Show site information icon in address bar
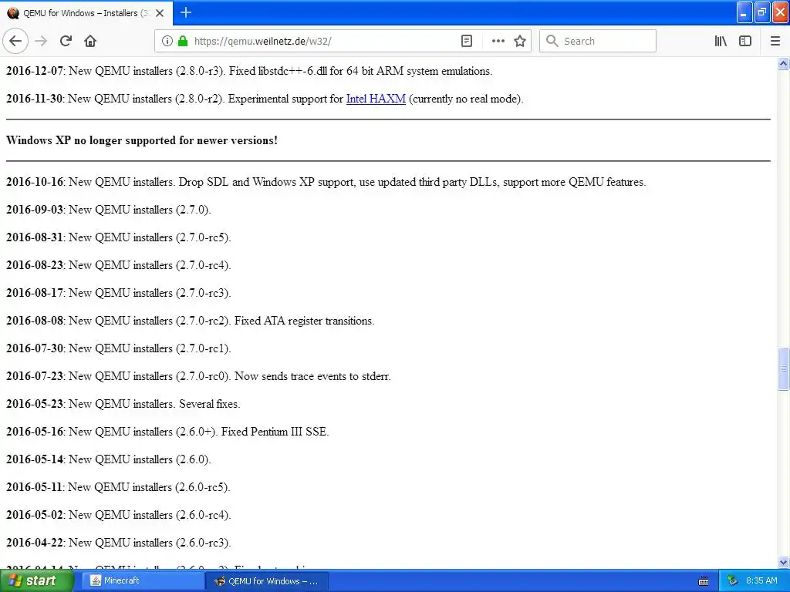The width and height of the screenshot is (790, 592). [167, 41]
